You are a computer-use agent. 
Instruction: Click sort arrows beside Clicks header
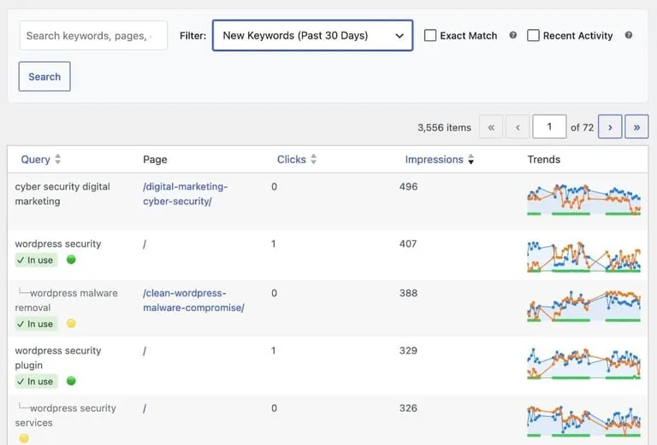pos(313,159)
